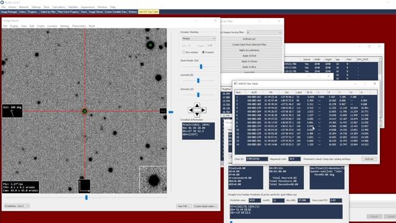The width and height of the screenshot is (396, 223).
Task: Click the Solved column header in the image list
Action: click(x=307, y=59)
